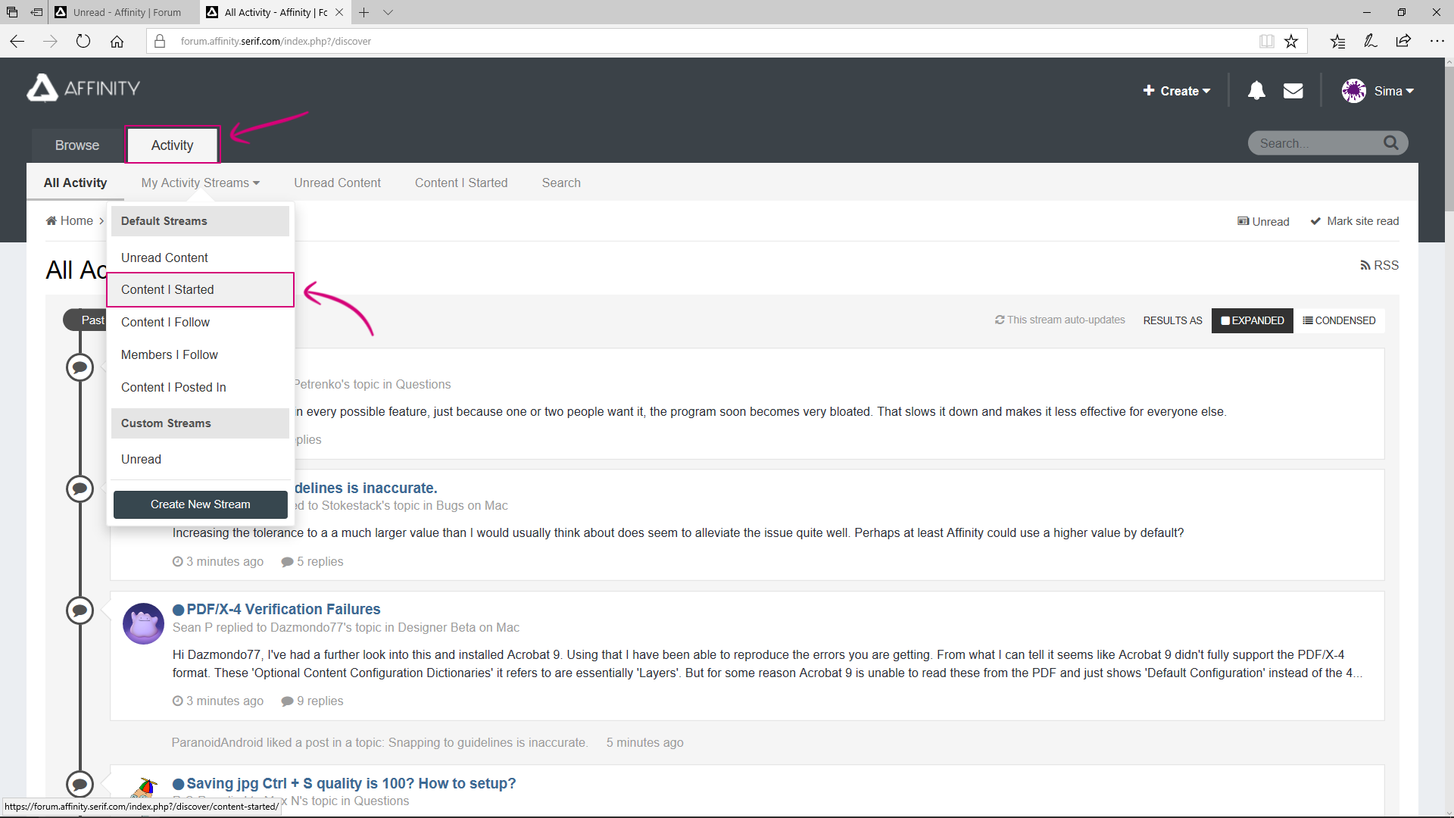Expand the Create dropdown
Viewport: 1454px width, 818px height.
point(1177,91)
